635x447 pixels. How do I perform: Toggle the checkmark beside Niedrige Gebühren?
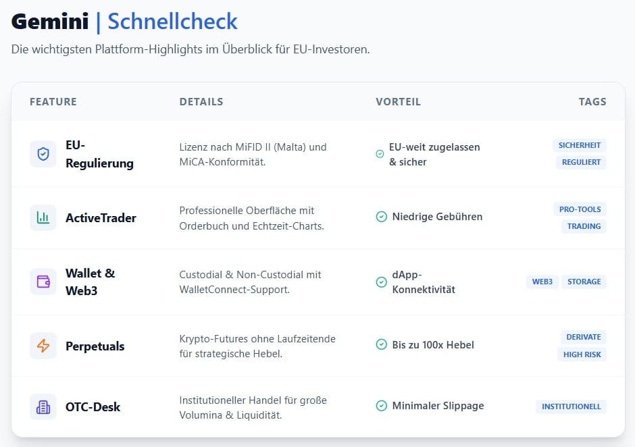(x=380, y=217)
